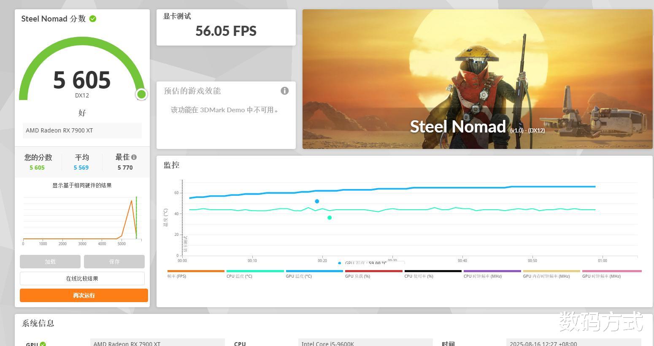
Task: Click the 预估的游戏效能 heading
Action: pos(192,91)
